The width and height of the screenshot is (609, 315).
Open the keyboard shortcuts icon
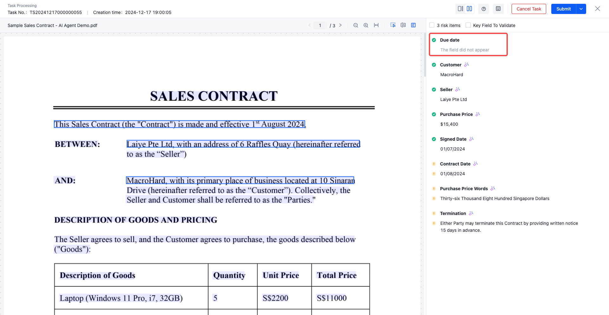[498, 9]
